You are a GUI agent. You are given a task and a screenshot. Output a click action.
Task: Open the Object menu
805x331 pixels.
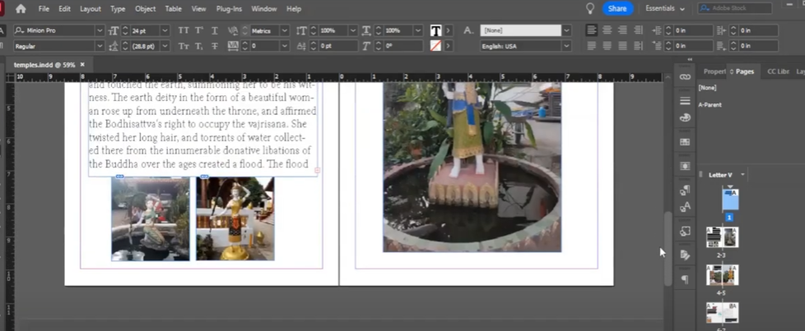(x=145, y=8)
